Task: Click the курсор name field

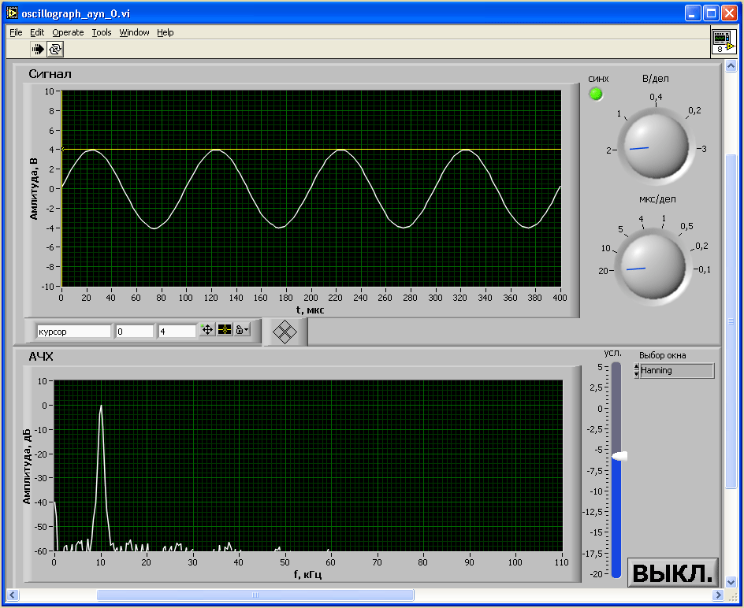Action: pyautogui.click(x=73, y=332)
